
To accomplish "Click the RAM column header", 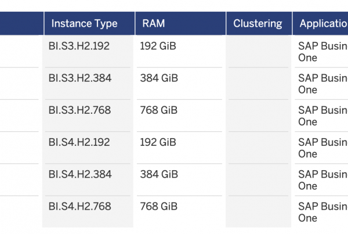I will pyautogui.click(x=180, y=23).
